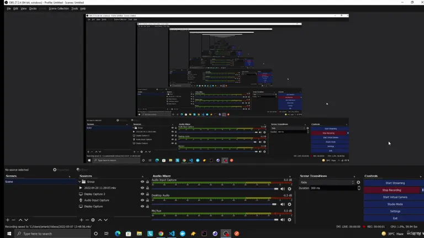424x238 pixels.
Task: Mute Mic/Aux channel
Action: pos(283,220)
